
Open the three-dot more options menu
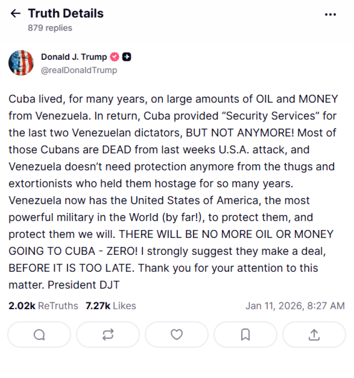330,15
